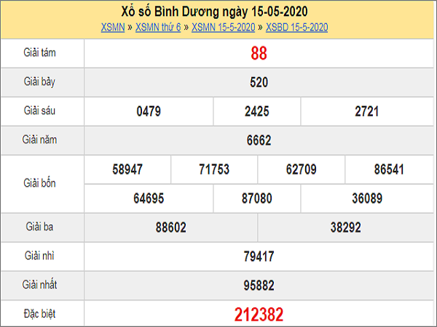
Task: Select the Giải nhất number 95882
Action: click(259, 286)
